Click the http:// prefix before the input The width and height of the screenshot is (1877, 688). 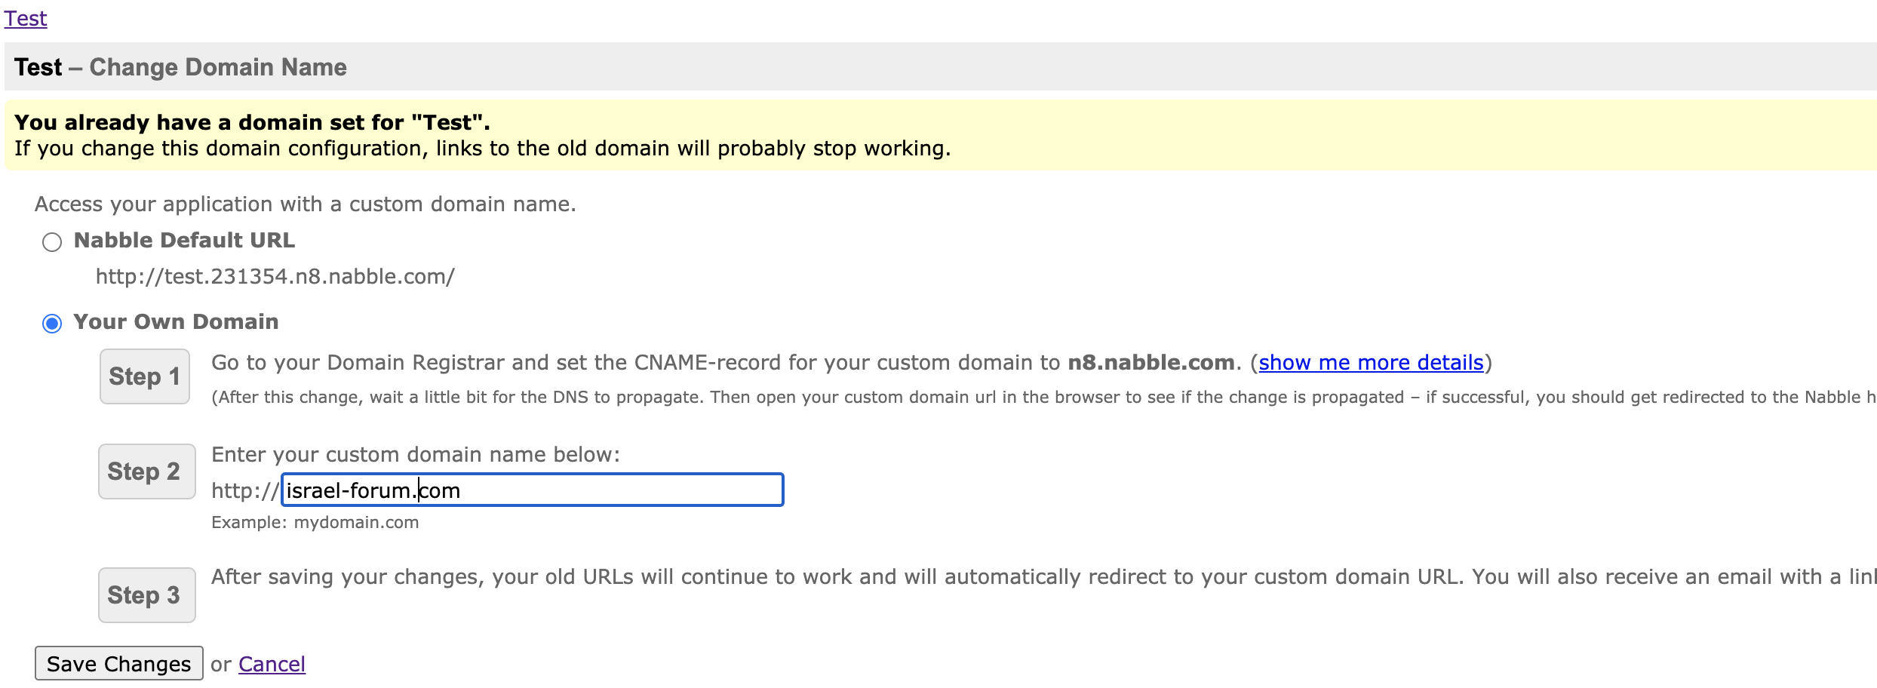pyautogui.click(x=244, y=491)
